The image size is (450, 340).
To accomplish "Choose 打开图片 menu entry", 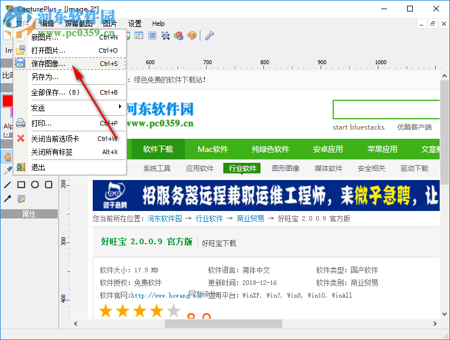I will [x=70, y=50].
